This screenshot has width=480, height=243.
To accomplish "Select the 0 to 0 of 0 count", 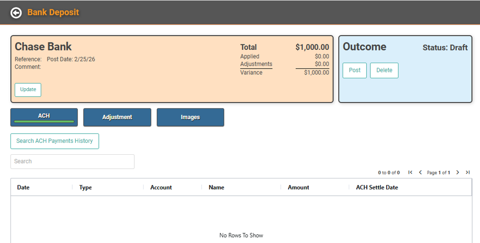I will (389, 173).
